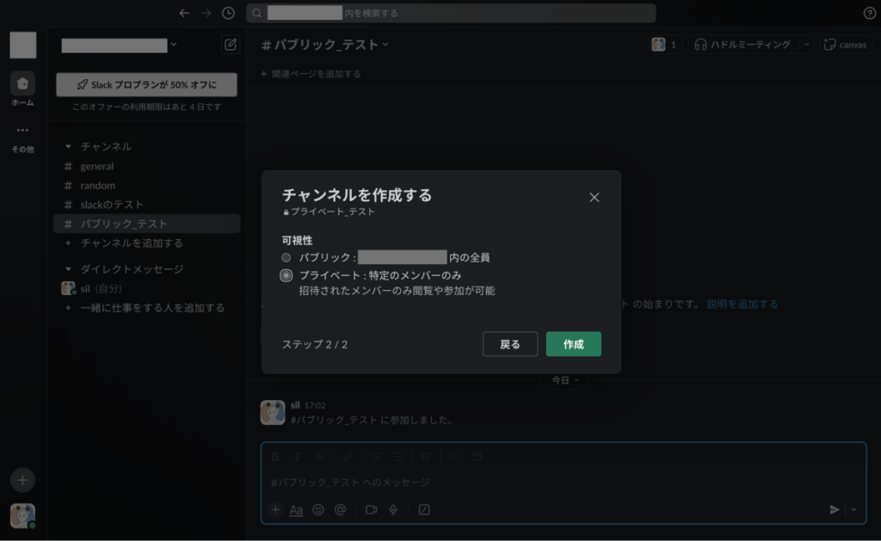Image resolution: width=881 pixels, height=541 pixels.
Task: Click the history clock icon
Action: (x=228, y=13)
